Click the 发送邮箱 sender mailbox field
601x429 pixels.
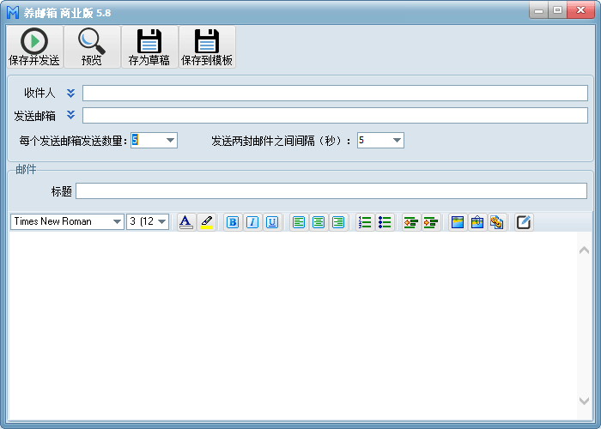(x=335, y=115)
